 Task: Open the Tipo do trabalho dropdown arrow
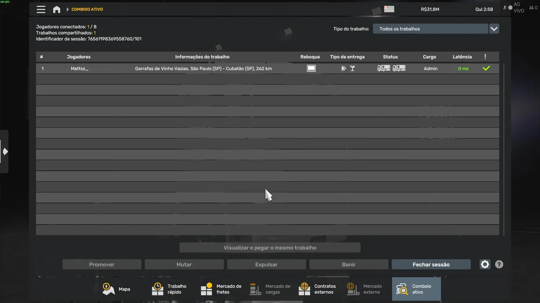coord(494,29)
